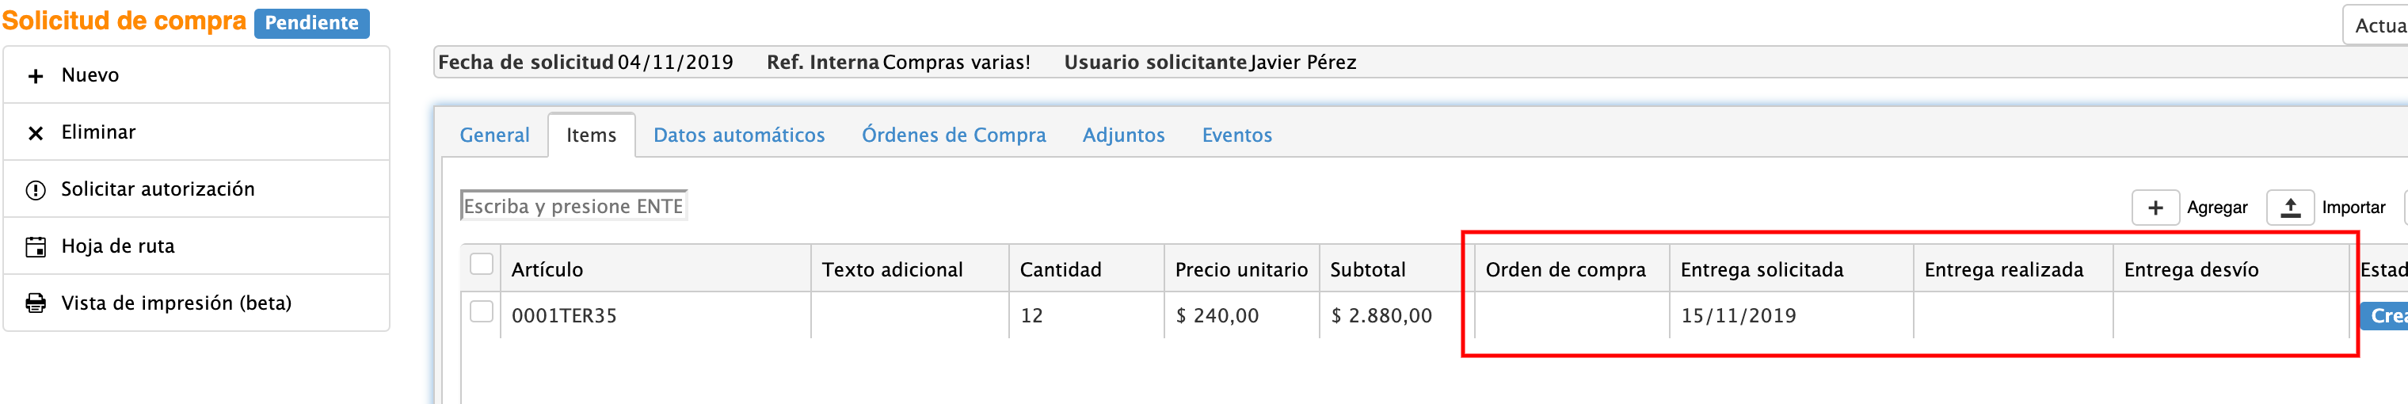Go to the Adjuntos tab
This screenshot has height=404, width=2408.
tap(1124, 135)
